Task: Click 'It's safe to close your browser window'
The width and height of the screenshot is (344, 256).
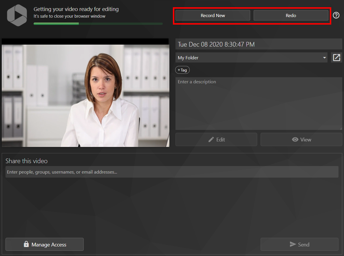Action: pos(69,16)
